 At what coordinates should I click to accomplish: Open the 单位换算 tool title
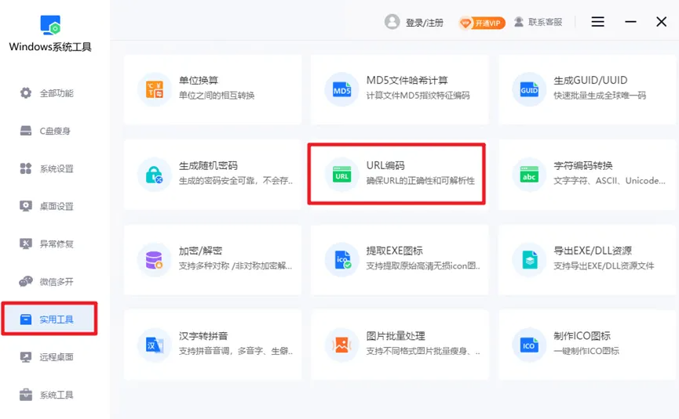[x=199, y=81]
